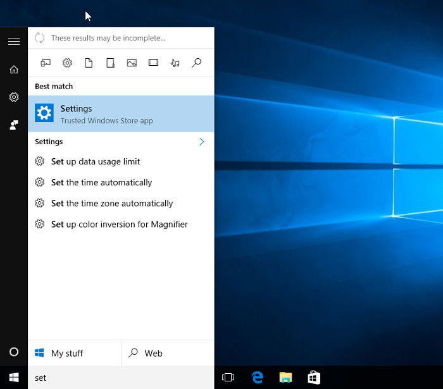
Task: Open the Feedback icon in sidebar
Action: click(x=14, y=125)
